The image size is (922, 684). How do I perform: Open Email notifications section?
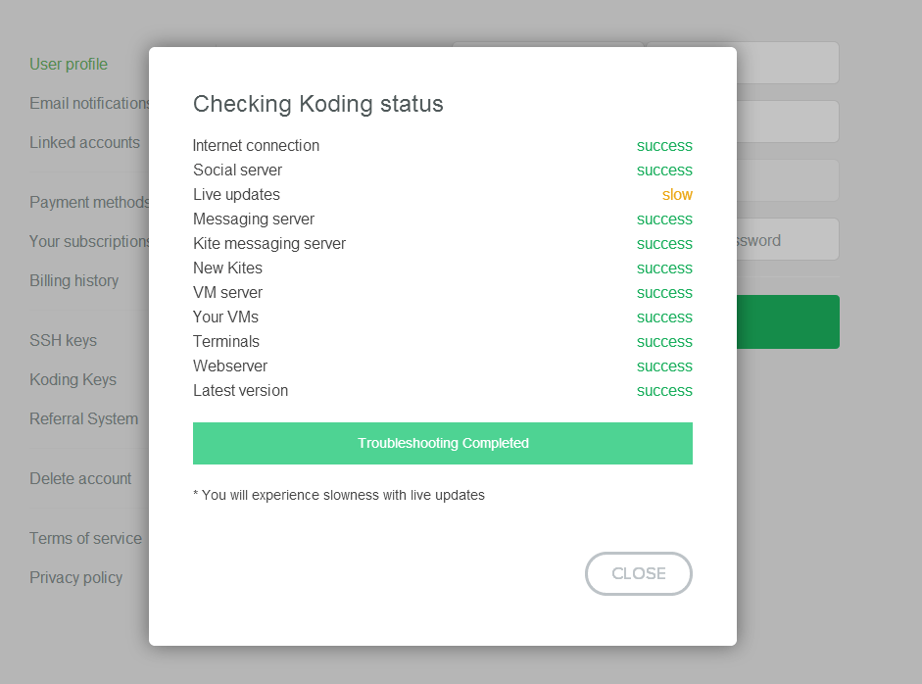[88, 104]
